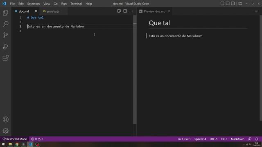
Task: Switch to the prueba.js tab
Action: 53,11
